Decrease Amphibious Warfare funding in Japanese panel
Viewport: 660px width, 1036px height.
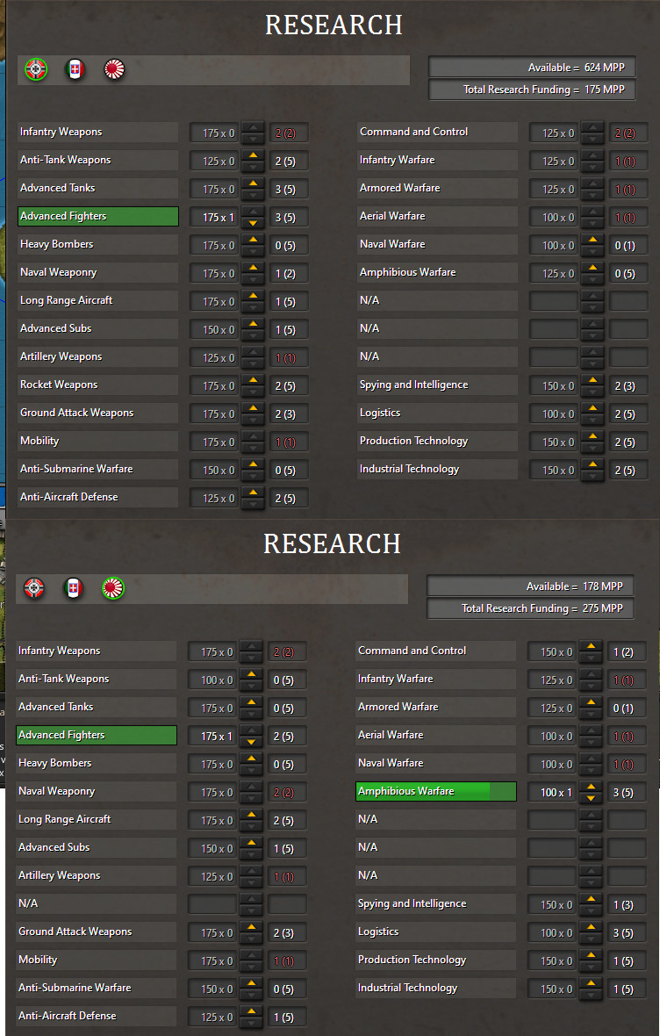[591, 798]
